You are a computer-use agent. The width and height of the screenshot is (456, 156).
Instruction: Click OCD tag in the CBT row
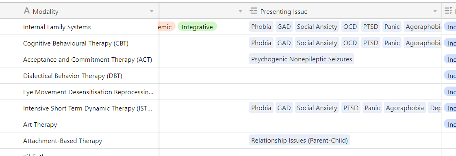pyautogui.click(x=350, y=43)
